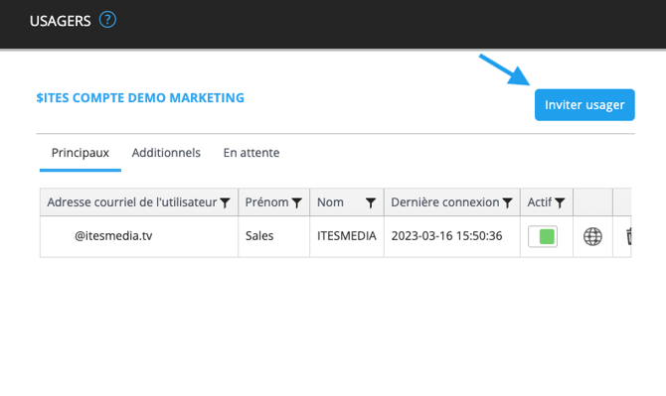
Task: Select the 2023-03-16 15:50:36 date cell
Action: coord(452,236)
